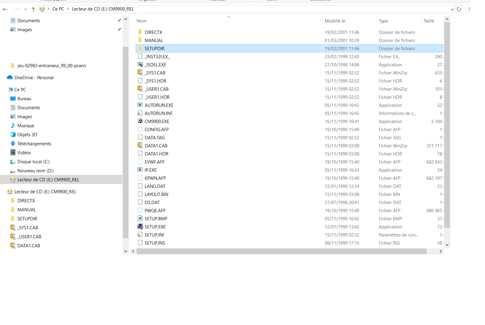Click the file list scroll down arrow
485x325 pixels.
pos(447,245)
